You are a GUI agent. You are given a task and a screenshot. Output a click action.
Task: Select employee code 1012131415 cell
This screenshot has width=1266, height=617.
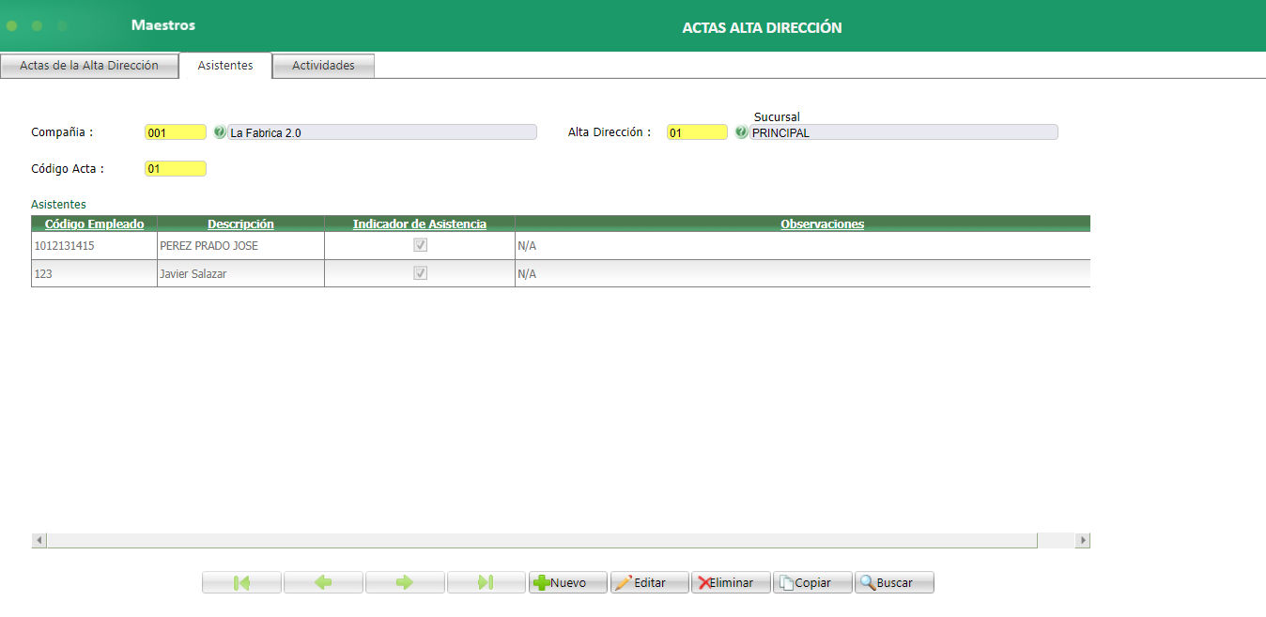pos(94,246)
